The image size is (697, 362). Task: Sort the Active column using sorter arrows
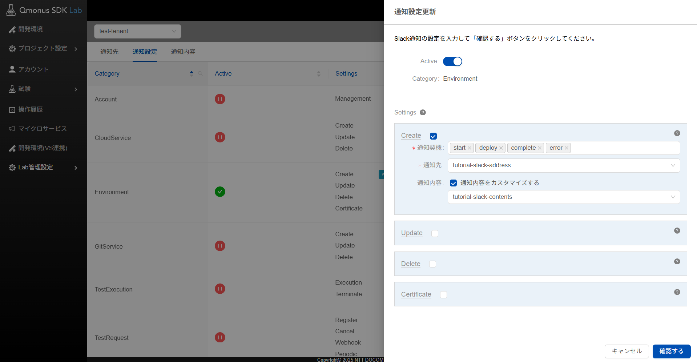(319, 74)
